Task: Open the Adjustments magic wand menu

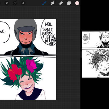Action: pyautogui.click(x=7, y=3)
